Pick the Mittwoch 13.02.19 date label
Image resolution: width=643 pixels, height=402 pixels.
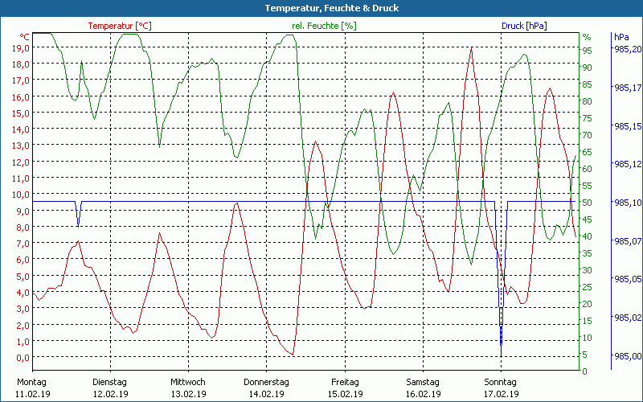188,388
